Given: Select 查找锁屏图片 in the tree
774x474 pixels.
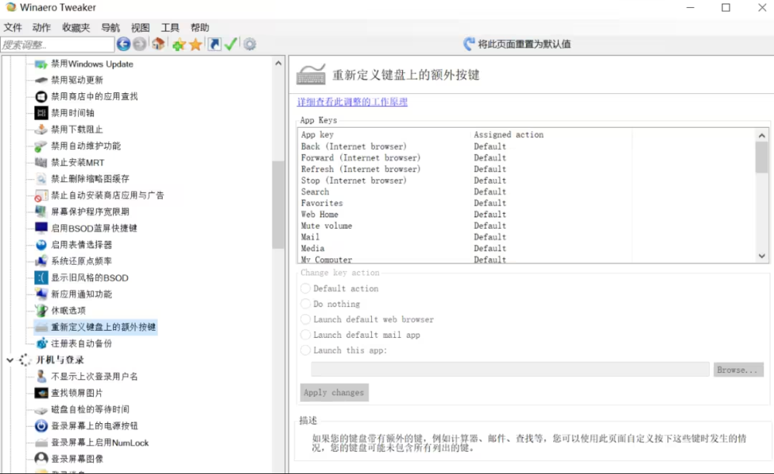Looking at the screenshot, I should click(77, 393).
